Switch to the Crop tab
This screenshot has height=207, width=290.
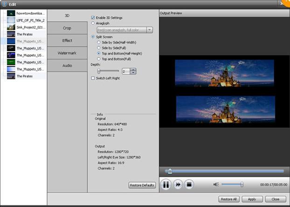[67, 28]
